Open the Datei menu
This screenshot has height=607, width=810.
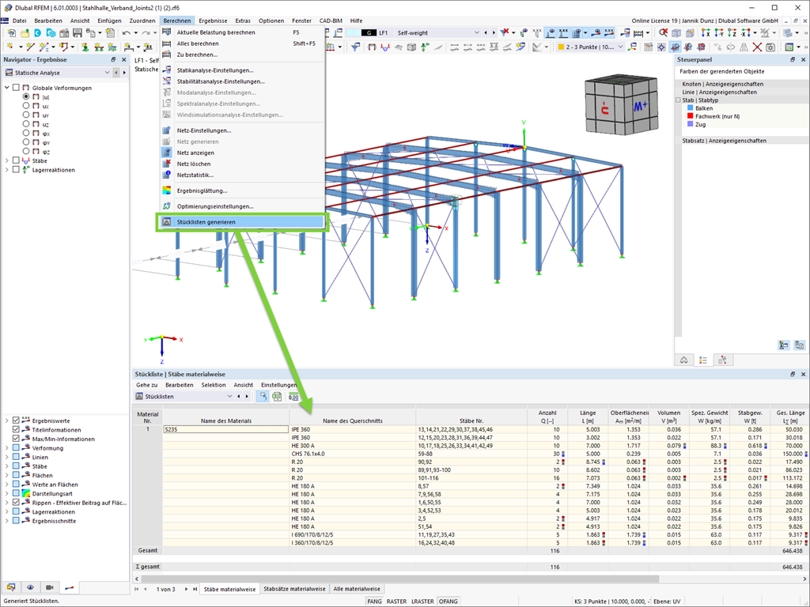(x=19, y=21)
